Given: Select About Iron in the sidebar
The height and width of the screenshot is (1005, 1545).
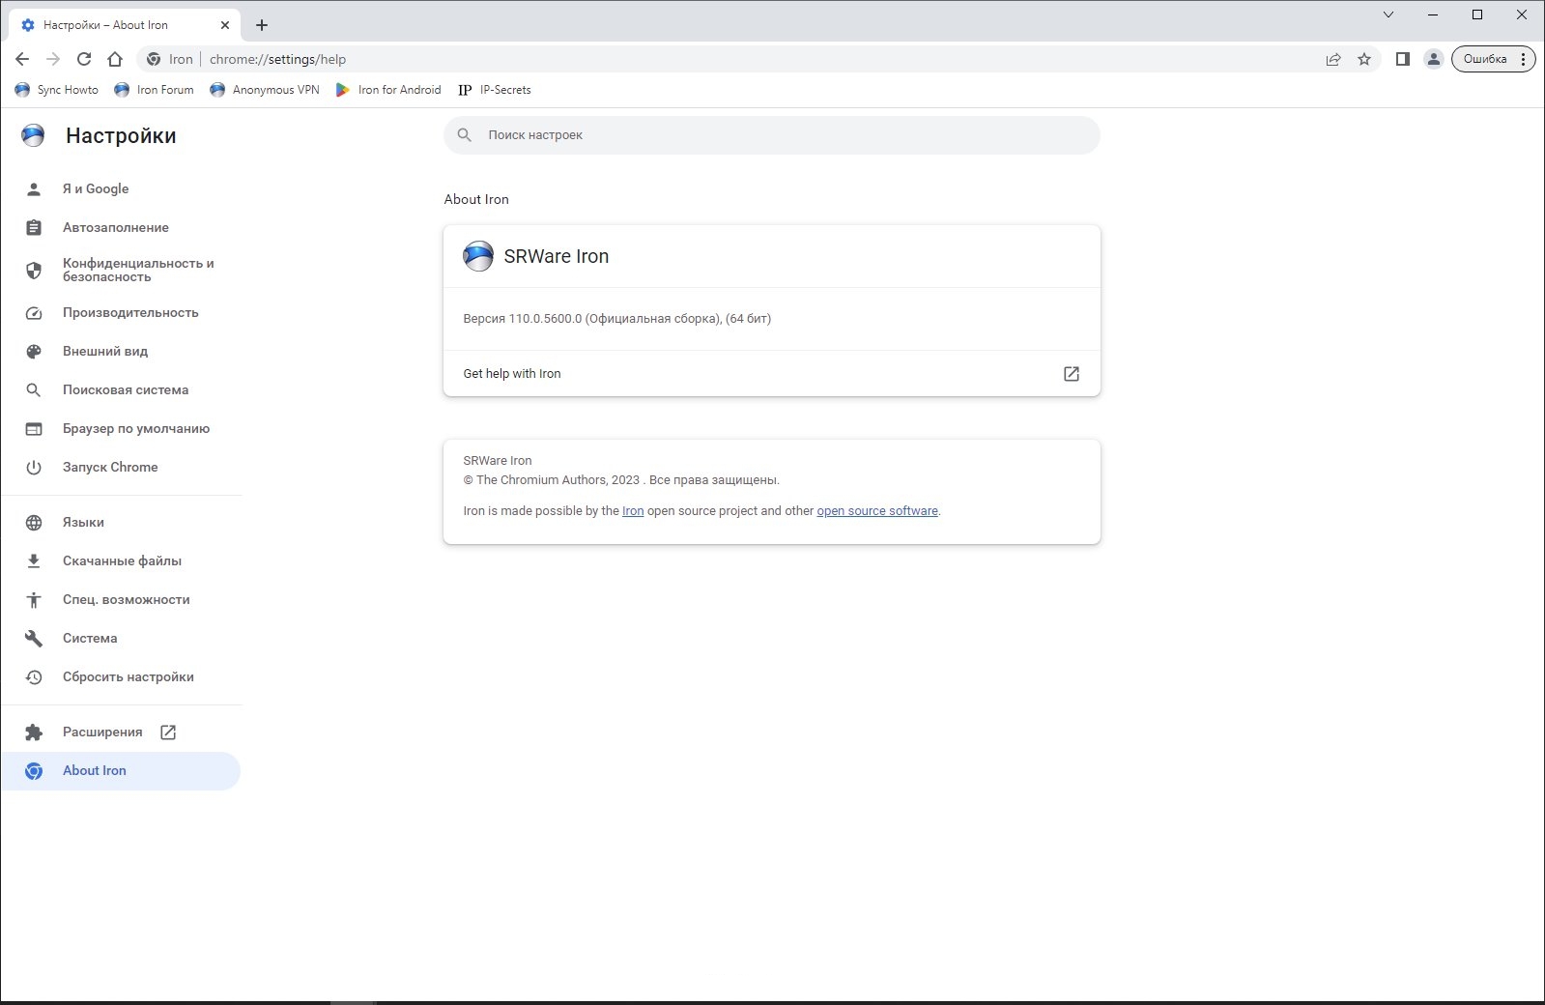Looking at the screenshot, I should (121, 770).
